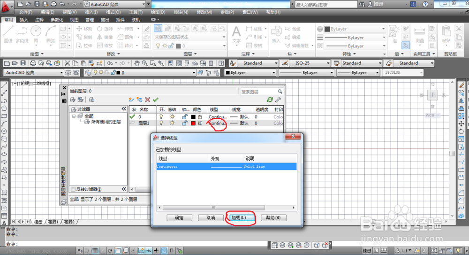This screenshot has height=255, width=469.
Task: Click the Print icon in standard toolbar
Action: tap(33, 63)
